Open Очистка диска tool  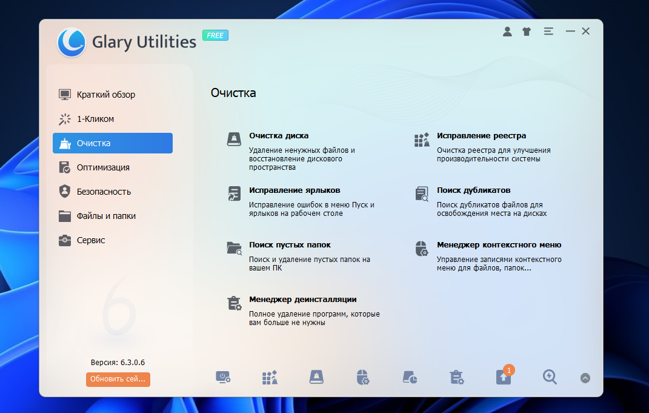279,135
